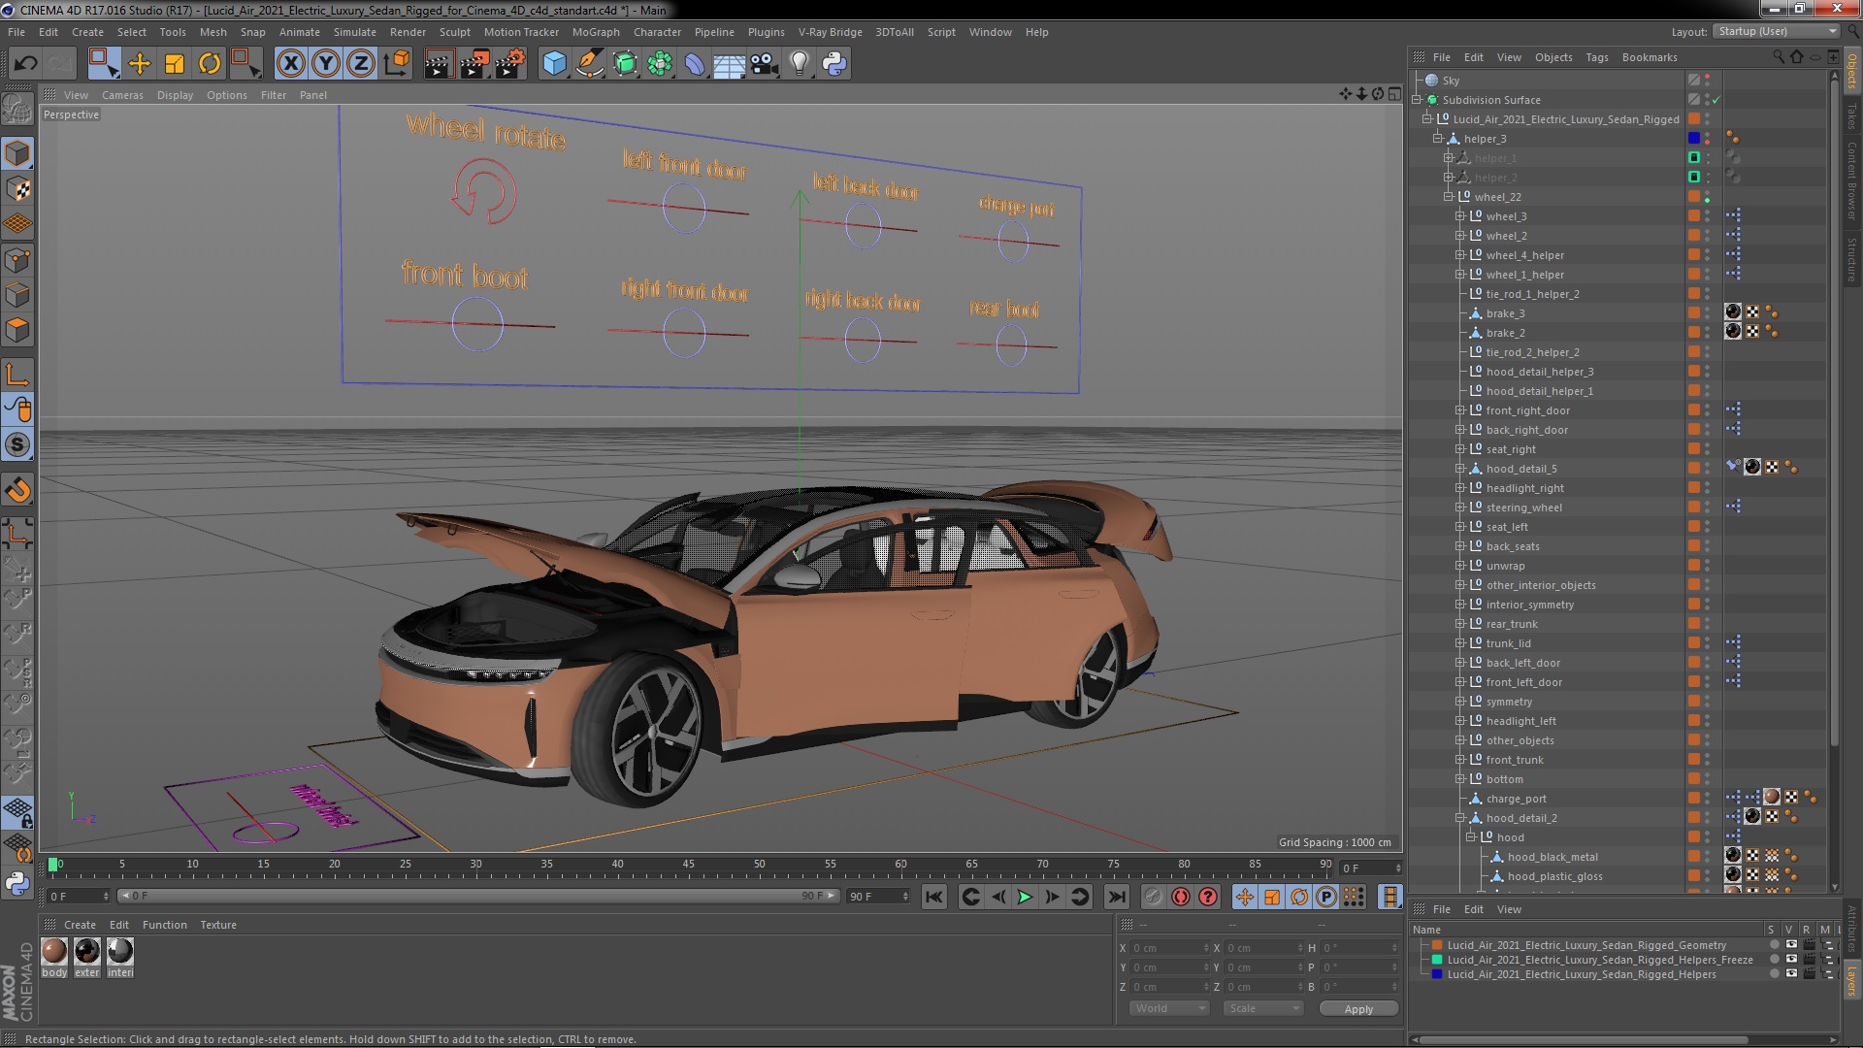Toggle Autokeying button
The image size is (1863, 1048).
[1180, 898]
